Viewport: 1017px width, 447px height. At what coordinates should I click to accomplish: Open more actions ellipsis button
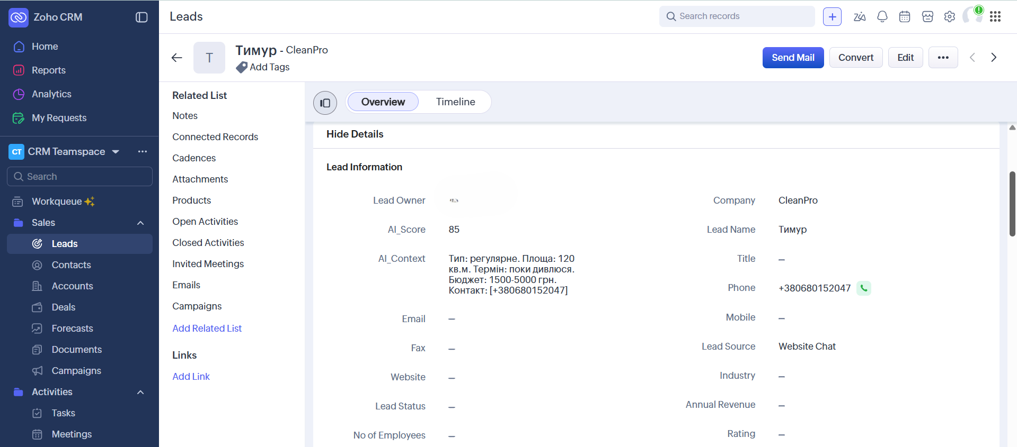point(943,57)
